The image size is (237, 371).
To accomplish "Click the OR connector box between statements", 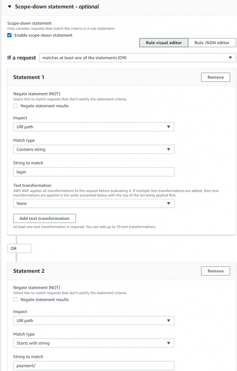I will point(19,248).
